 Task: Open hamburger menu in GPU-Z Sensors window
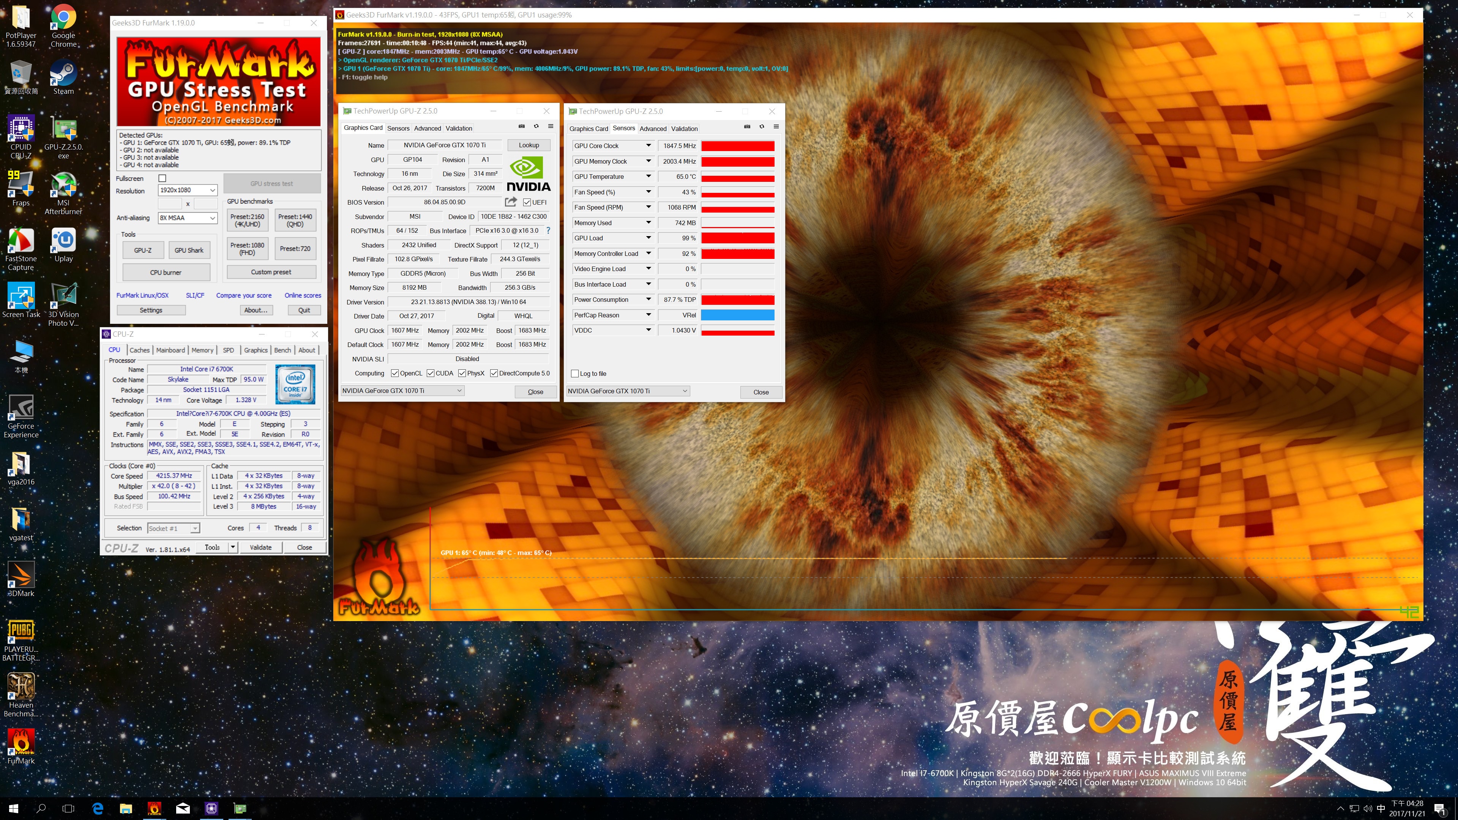tap(776, 127)
